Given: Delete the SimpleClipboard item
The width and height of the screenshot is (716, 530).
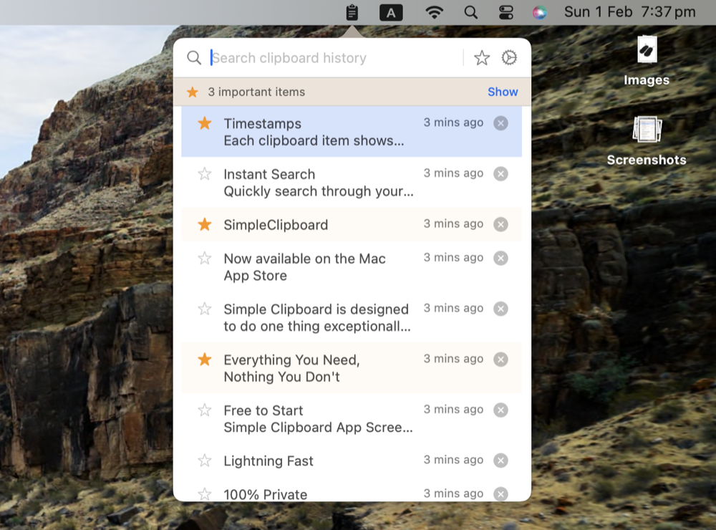Looking at the screenshot, I should (501, 224).
